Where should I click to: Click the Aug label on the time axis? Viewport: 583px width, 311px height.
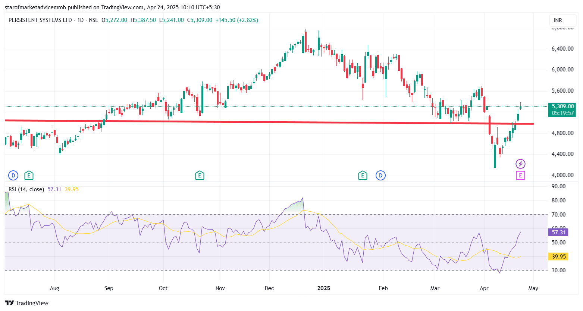[x=54, y=288]
